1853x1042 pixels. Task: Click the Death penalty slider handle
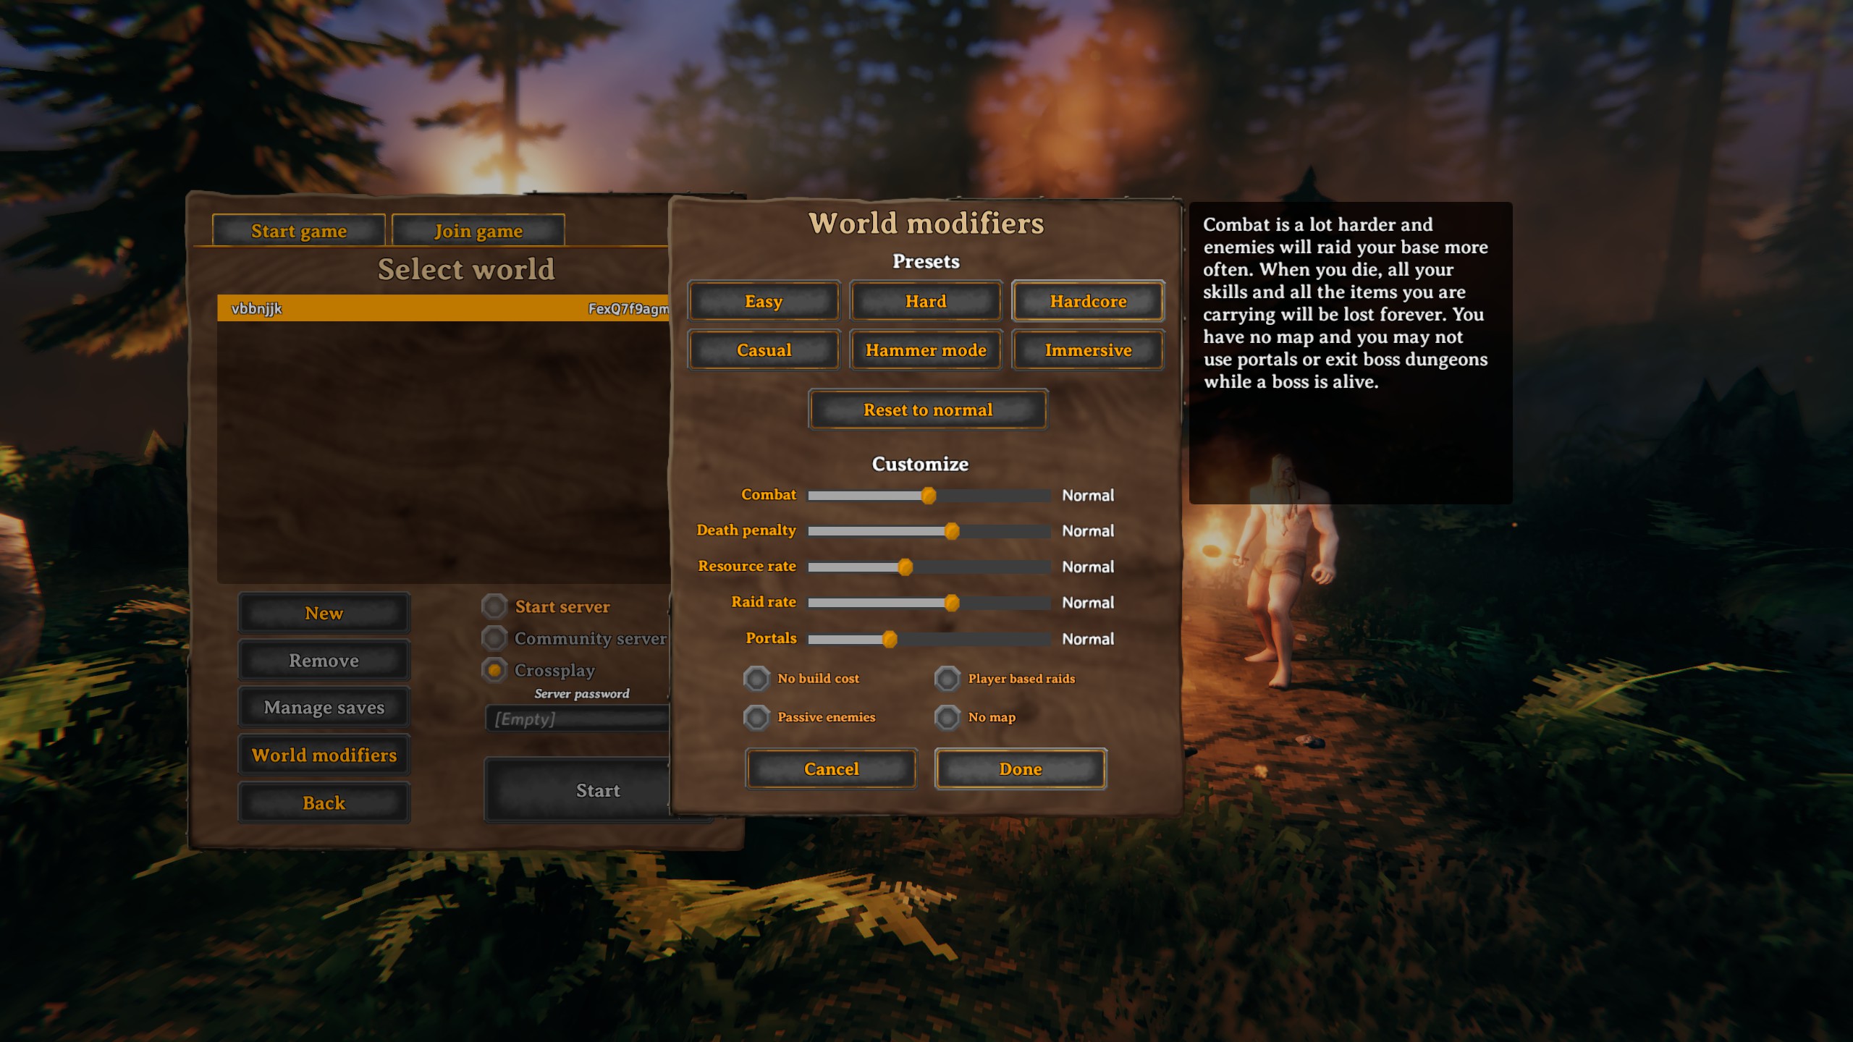tap(952, 531)
